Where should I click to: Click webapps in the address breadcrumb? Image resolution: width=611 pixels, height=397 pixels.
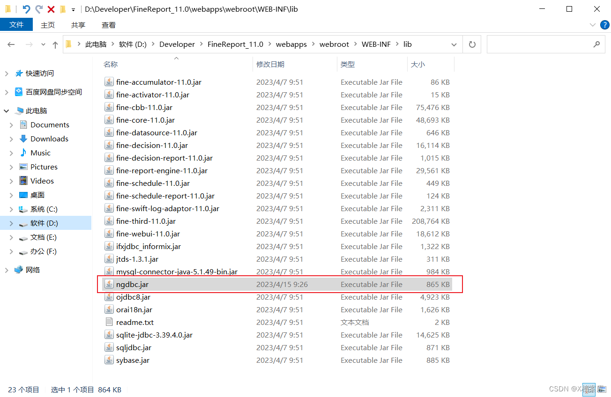click(291, 44)
